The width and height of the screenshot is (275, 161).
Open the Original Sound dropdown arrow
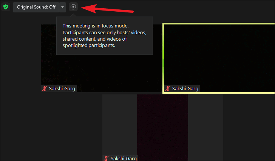pos(62,7)
